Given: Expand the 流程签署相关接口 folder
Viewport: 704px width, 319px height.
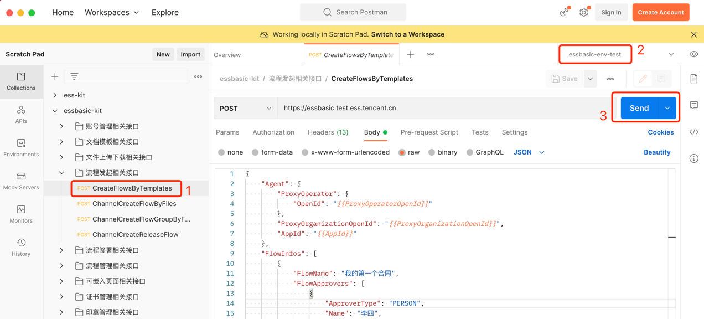Looking at the screenshot, I should pyautogui.click(x=62, y=250).
